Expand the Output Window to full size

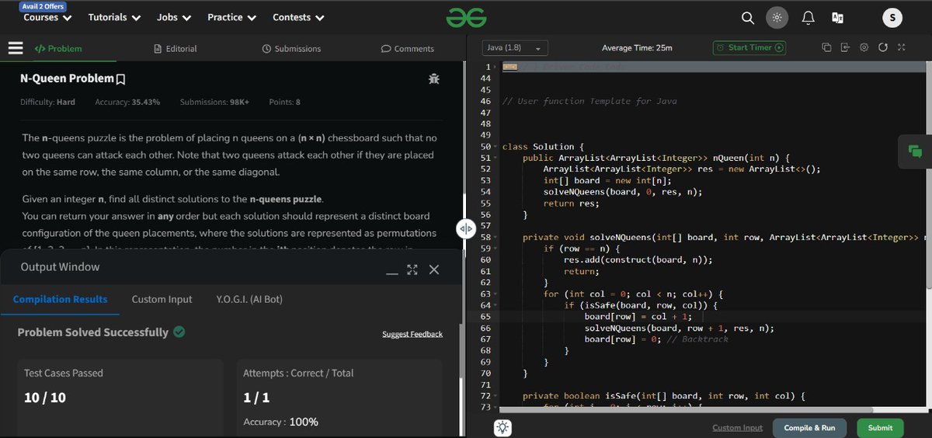coord(412,269)
